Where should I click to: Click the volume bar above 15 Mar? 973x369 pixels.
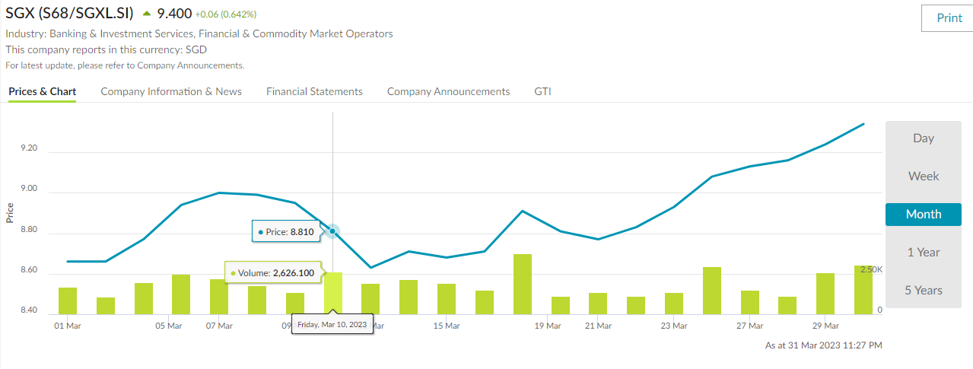(x=447, y=299)
